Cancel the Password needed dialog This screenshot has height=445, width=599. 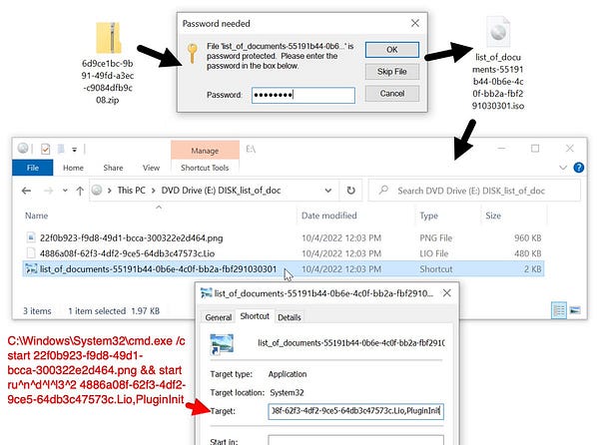[x=392, y=94]
